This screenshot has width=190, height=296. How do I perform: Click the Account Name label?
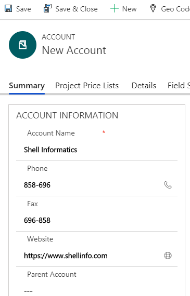tap(51, 133)
